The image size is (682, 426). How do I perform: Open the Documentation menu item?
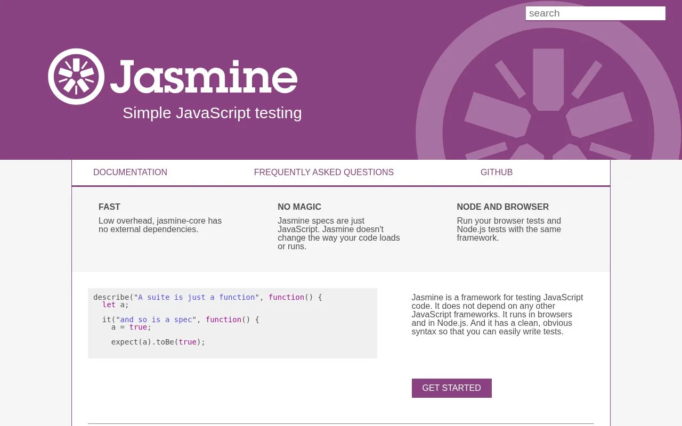pos(130,173)
